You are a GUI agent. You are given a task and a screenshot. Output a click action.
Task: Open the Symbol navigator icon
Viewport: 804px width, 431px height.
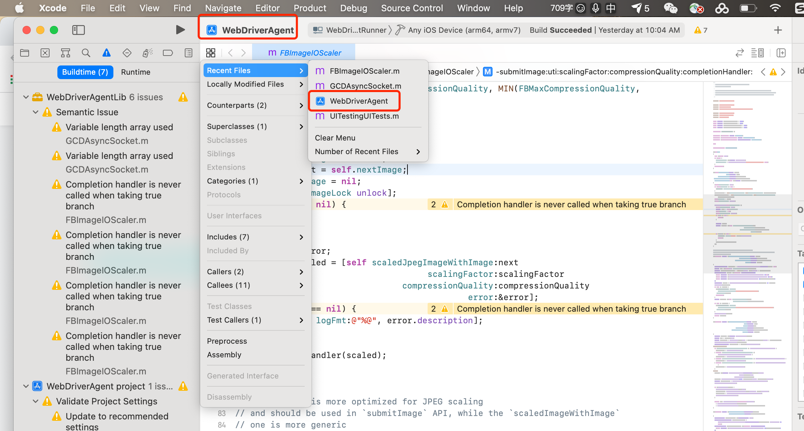pyautogui.click(x=66, y=53)
